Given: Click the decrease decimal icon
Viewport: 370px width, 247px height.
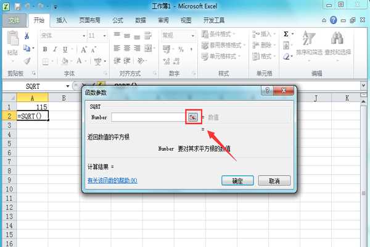Looking at the screenshot, I should [x=176, y=62].
